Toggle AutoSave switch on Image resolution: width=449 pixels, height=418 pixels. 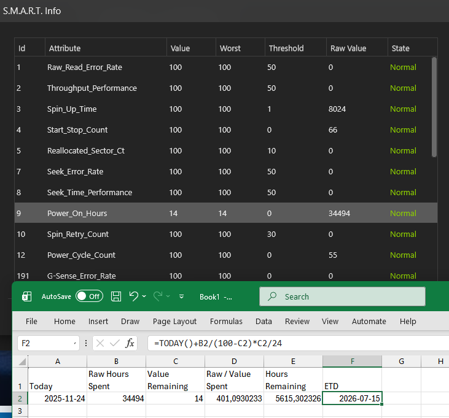89,296
